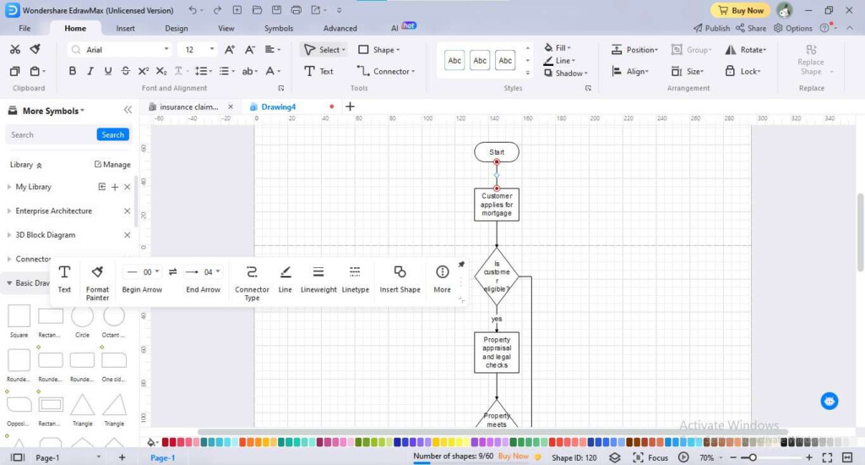Open the Align menu
This screenshot has height=465, width=865.
tap(630, 71)
